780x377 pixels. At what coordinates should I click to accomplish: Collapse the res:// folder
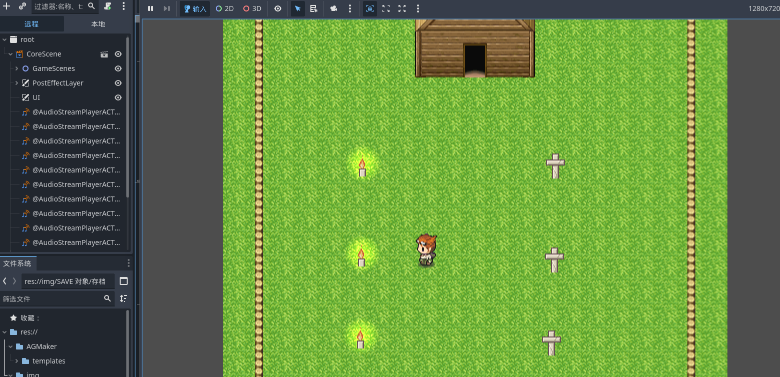(x=5, y=332)
